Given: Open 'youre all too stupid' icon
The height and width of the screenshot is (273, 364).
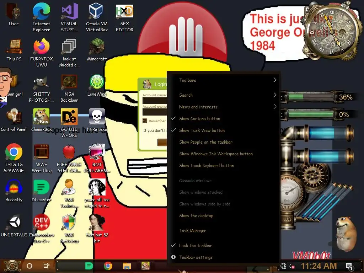Looking at the screenshot, I should (97, 194).
